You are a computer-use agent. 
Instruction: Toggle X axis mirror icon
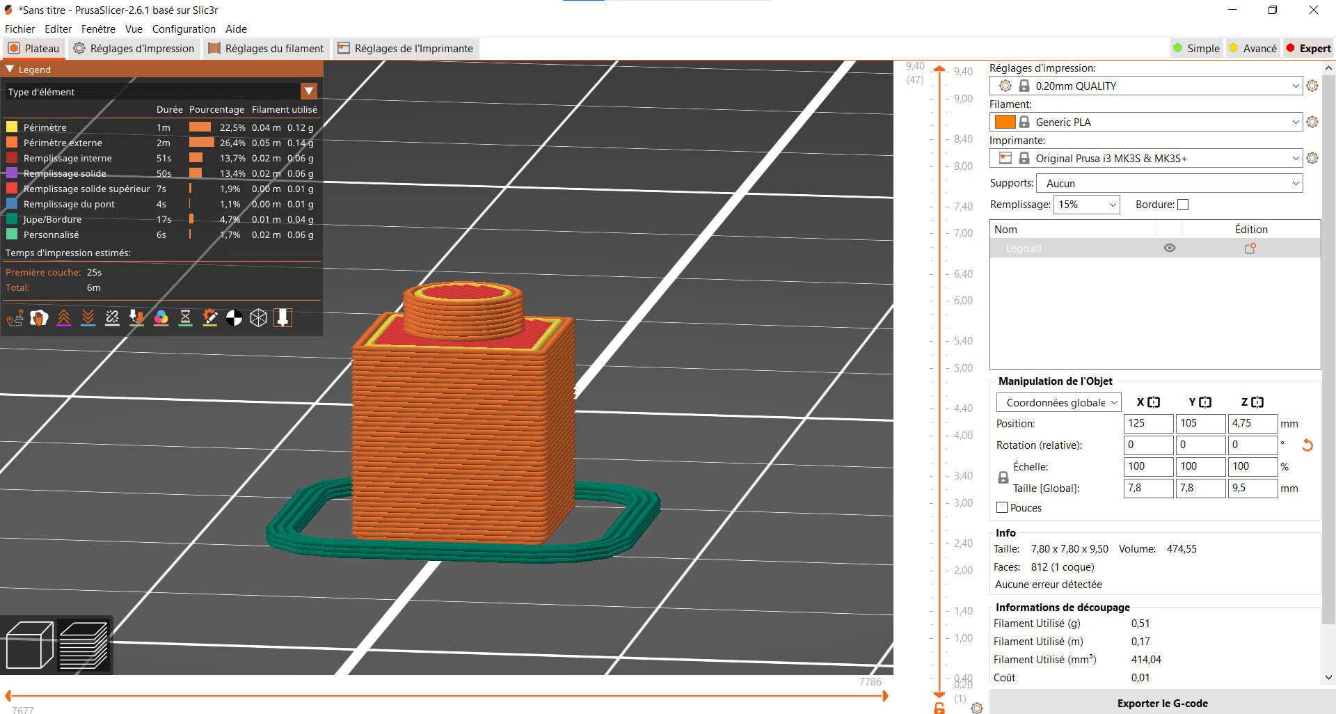click(1154, 402)
